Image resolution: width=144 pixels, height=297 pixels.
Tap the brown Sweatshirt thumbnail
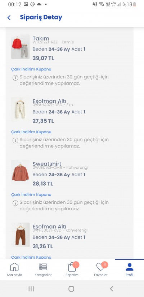(x=21, y=172)
